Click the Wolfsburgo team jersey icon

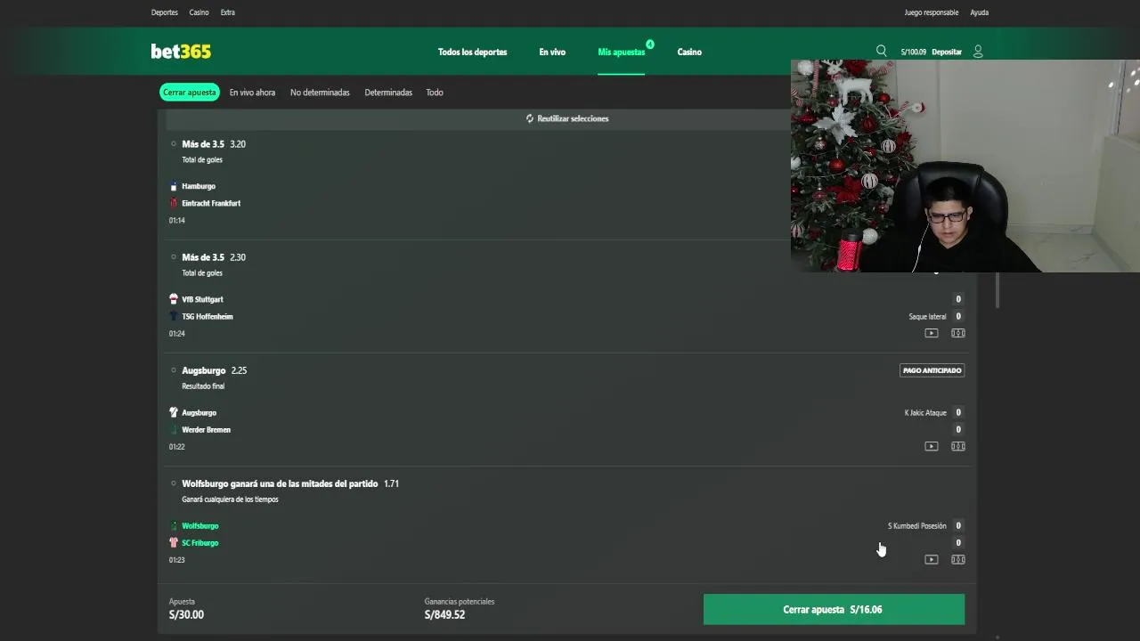174,525
